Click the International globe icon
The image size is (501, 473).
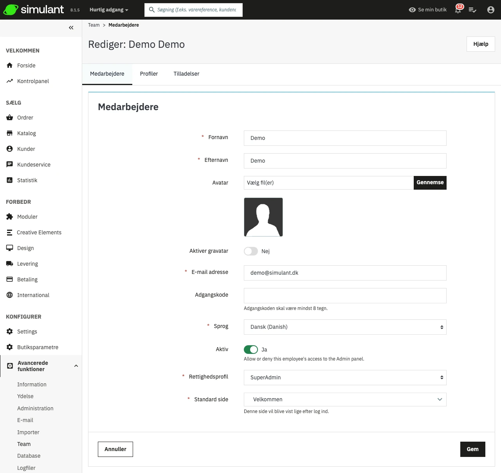(x=10, y=295)
